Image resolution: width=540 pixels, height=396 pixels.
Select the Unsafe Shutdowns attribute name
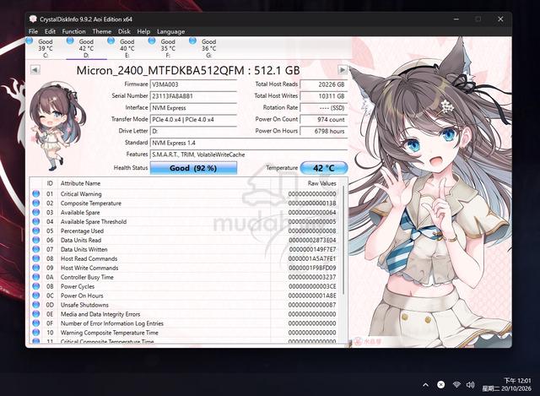coord(84,305)
